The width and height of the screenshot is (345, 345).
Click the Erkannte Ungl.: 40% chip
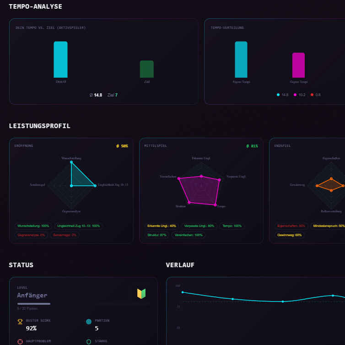(162, 226)
